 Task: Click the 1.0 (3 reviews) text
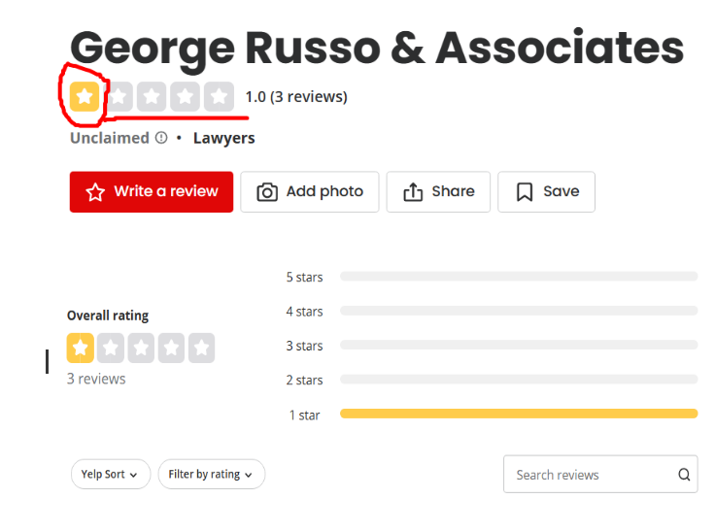tap(296, 97)
